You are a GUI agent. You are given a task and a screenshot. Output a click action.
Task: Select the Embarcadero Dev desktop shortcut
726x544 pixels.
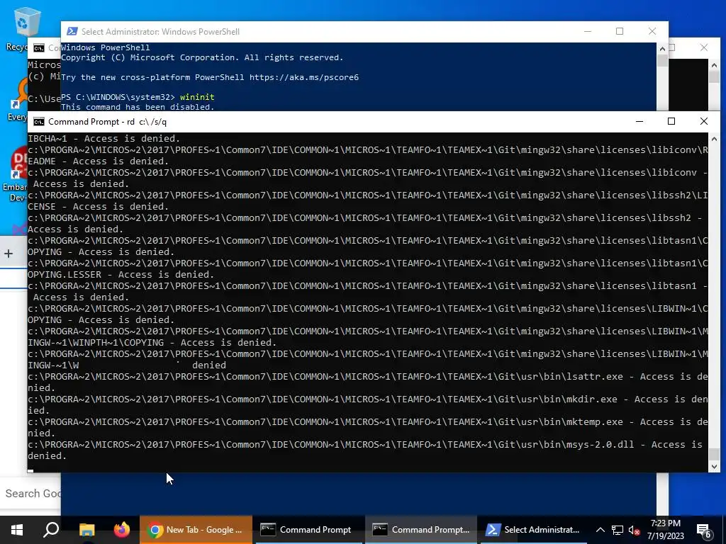tap(15, 175)
